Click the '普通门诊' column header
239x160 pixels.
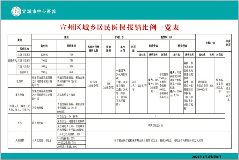tap(119, 37)
